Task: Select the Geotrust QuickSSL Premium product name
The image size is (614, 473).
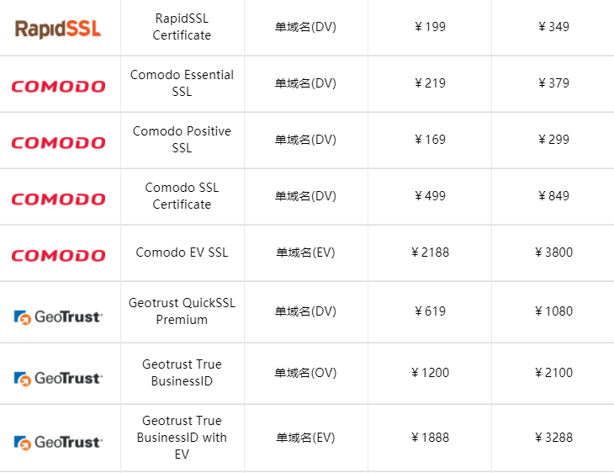Action: [182, 311]
